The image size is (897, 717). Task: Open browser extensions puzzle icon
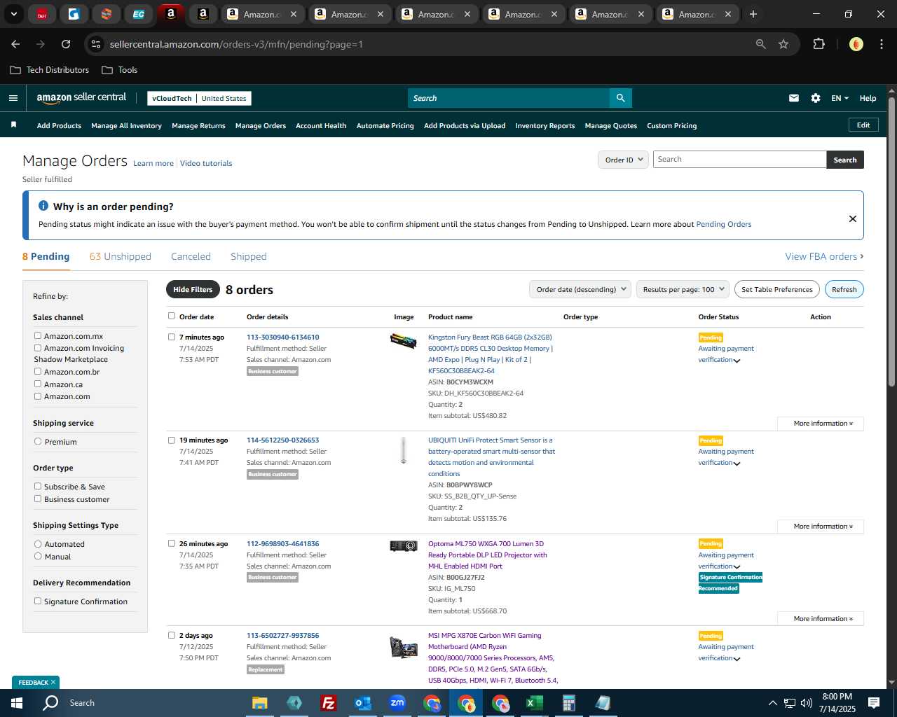(819, 44)
